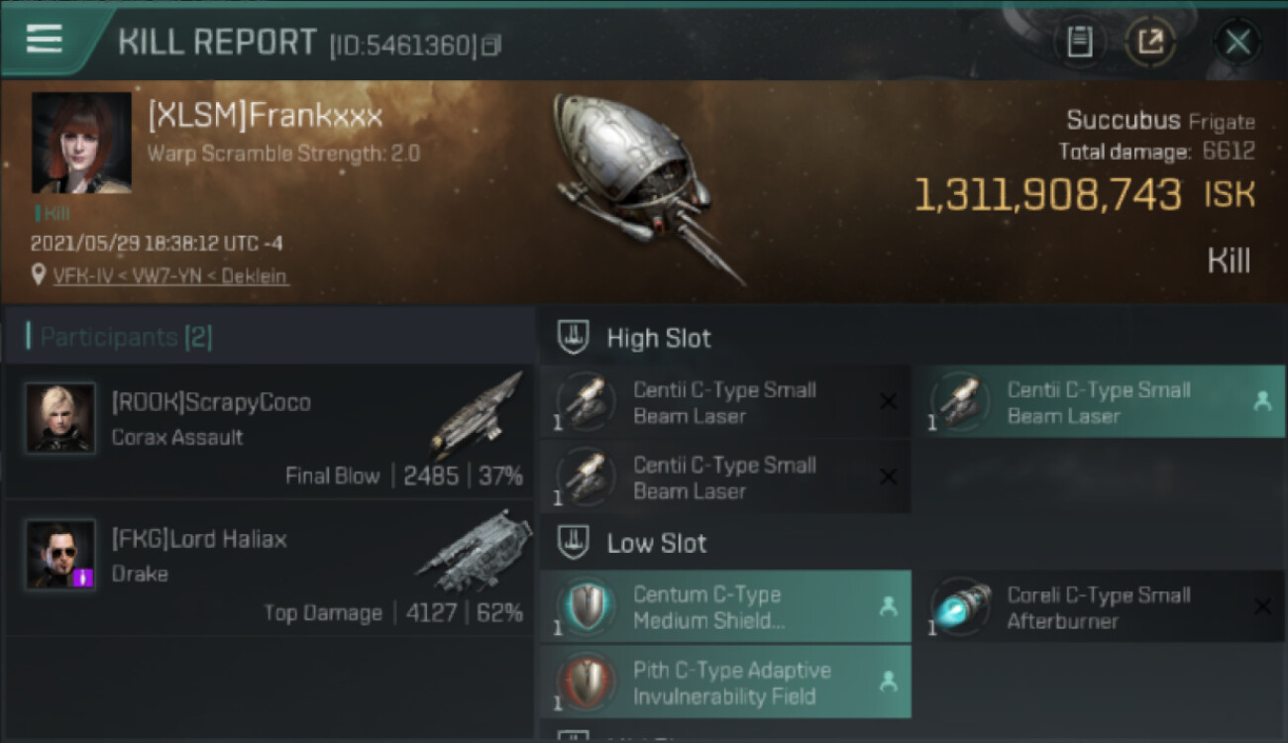
Task: View ScrapyCoco's participant portrait
Action: [60, 417]
